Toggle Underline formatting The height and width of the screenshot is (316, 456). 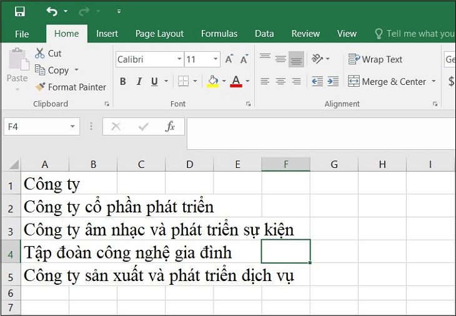pyautogui.click(x=154, y=81)
